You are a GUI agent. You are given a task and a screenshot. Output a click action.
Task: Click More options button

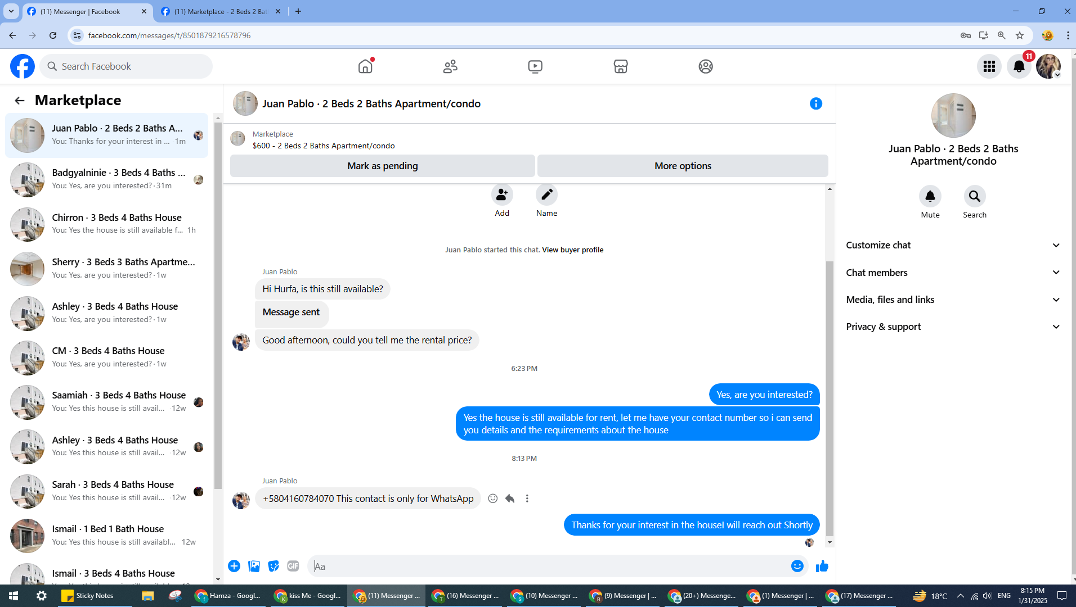coord(683,166)
